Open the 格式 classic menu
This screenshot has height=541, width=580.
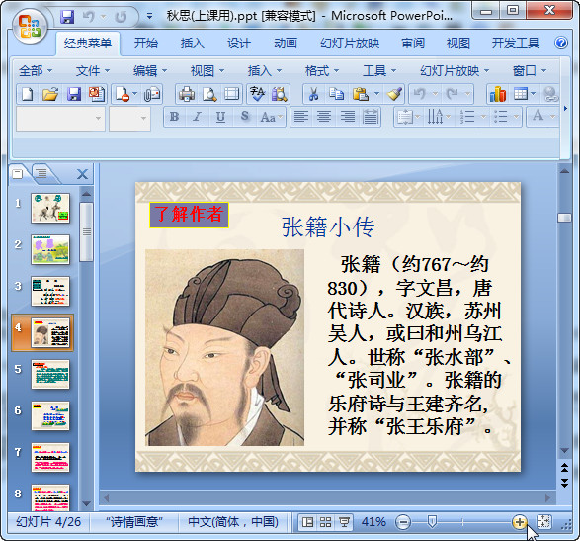point(321,71)
